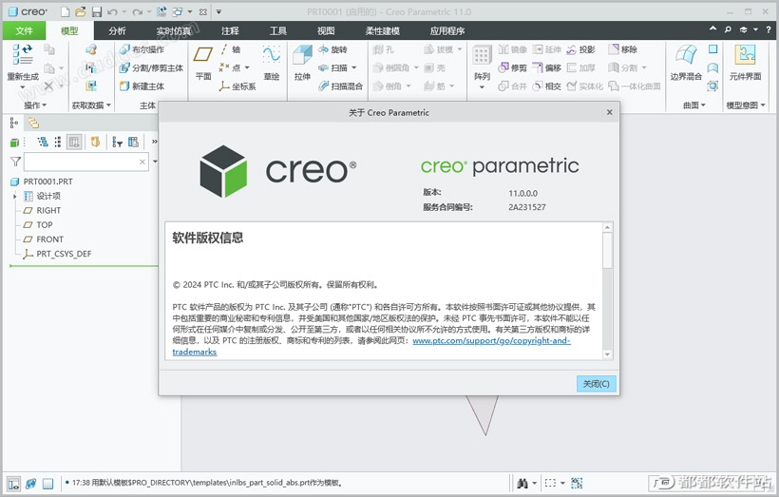This screenshot has height=497, width=779.
Task: Open the 获取数据 group dropdown
Action: tap(91, 105)
